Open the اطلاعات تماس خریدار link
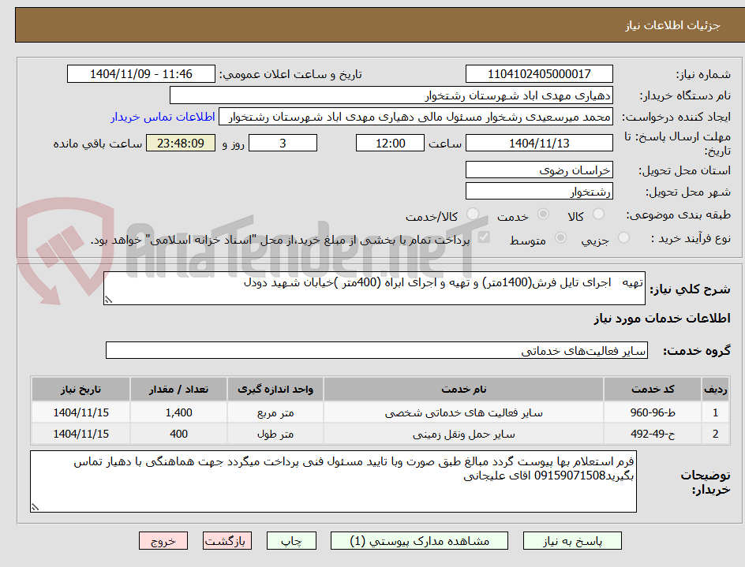 (x=163, y=117)
